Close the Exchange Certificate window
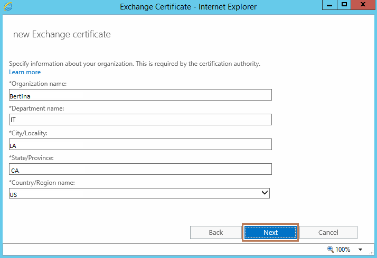Image resolution: width=377 pixels, height=258 pixels. click(x=363, y=5)
